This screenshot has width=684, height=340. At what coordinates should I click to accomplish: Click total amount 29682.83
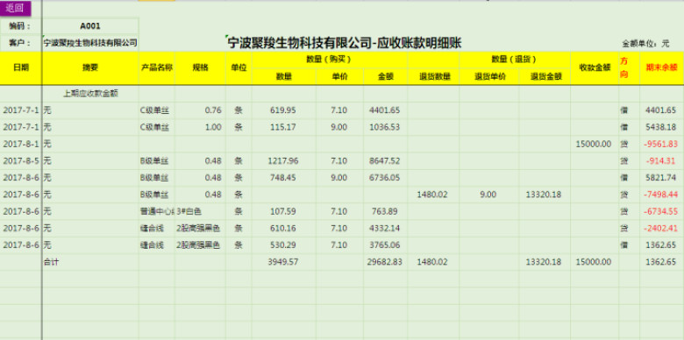coord(385,262)
